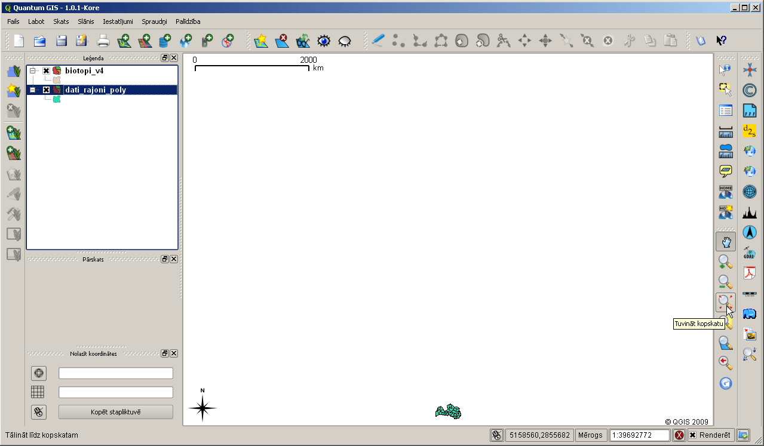764x446 pixels.
Task: Open the Labot menu
Action: pyautogui.click(x=36, y=21)
